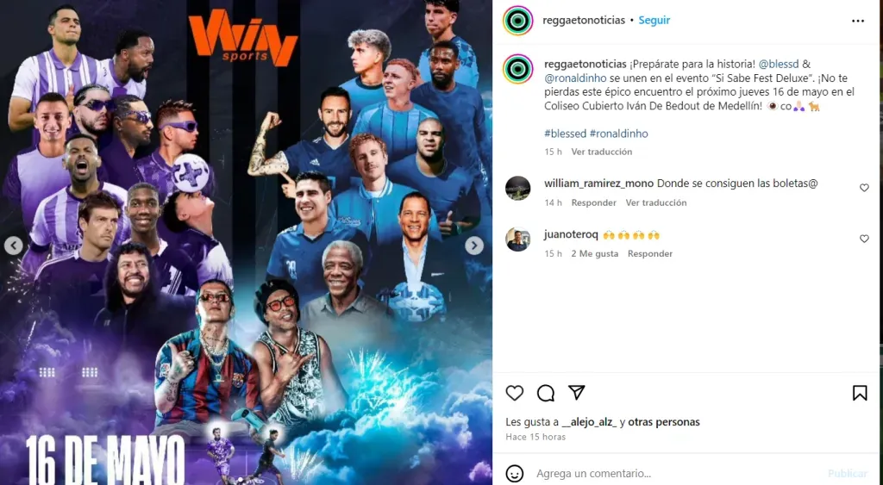Open the emoji picker smiley icon

point(514,473)
